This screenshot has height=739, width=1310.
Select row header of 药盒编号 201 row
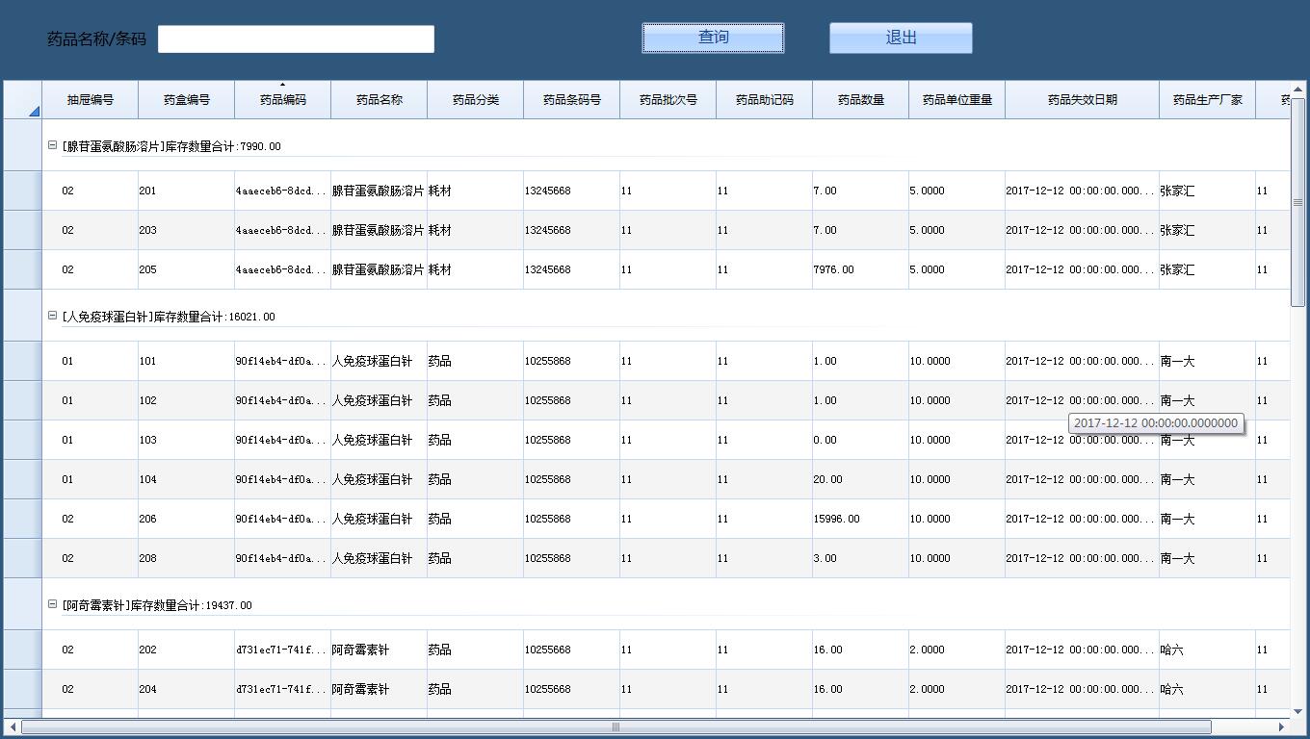pyautogui.click(x=22, y=191)
